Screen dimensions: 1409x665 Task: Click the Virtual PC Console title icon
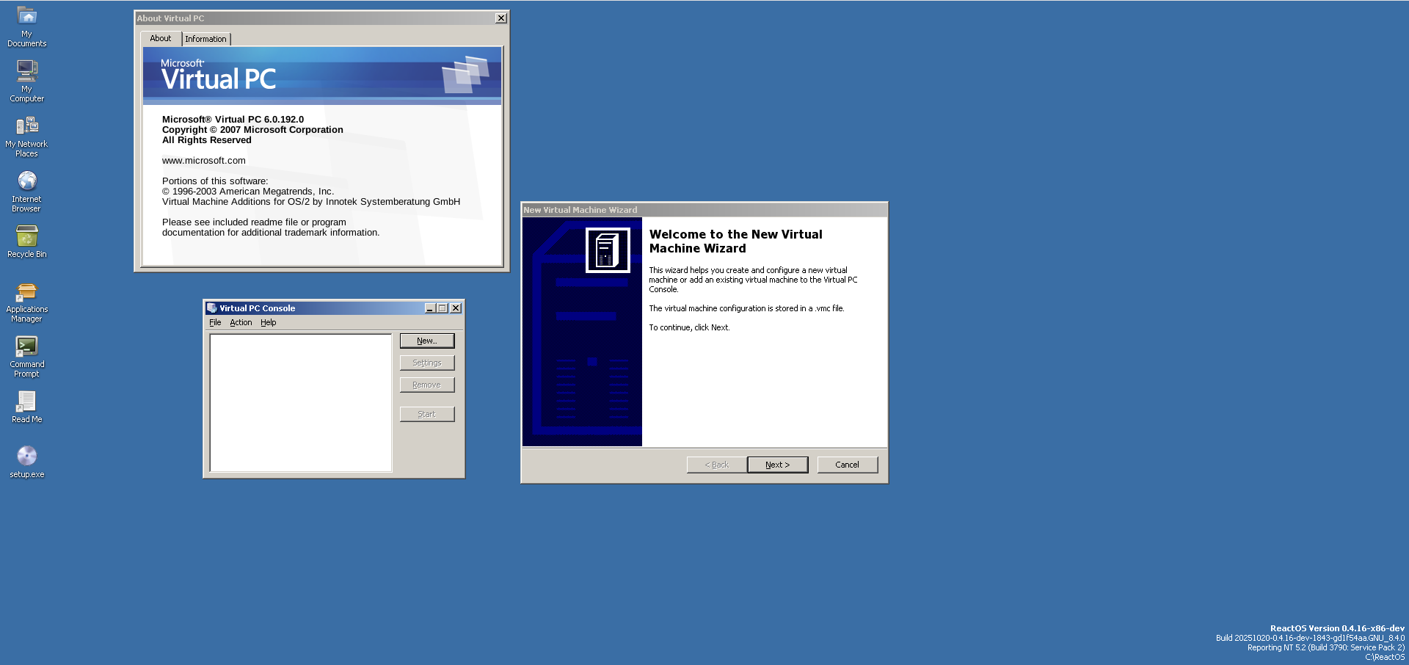pos(212,308)
